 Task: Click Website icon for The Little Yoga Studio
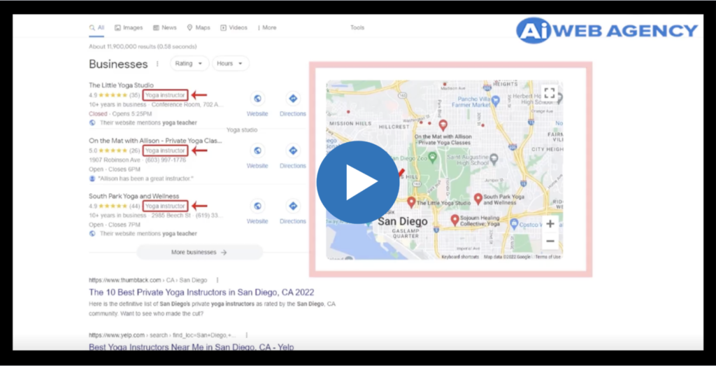tap(257, 99)
